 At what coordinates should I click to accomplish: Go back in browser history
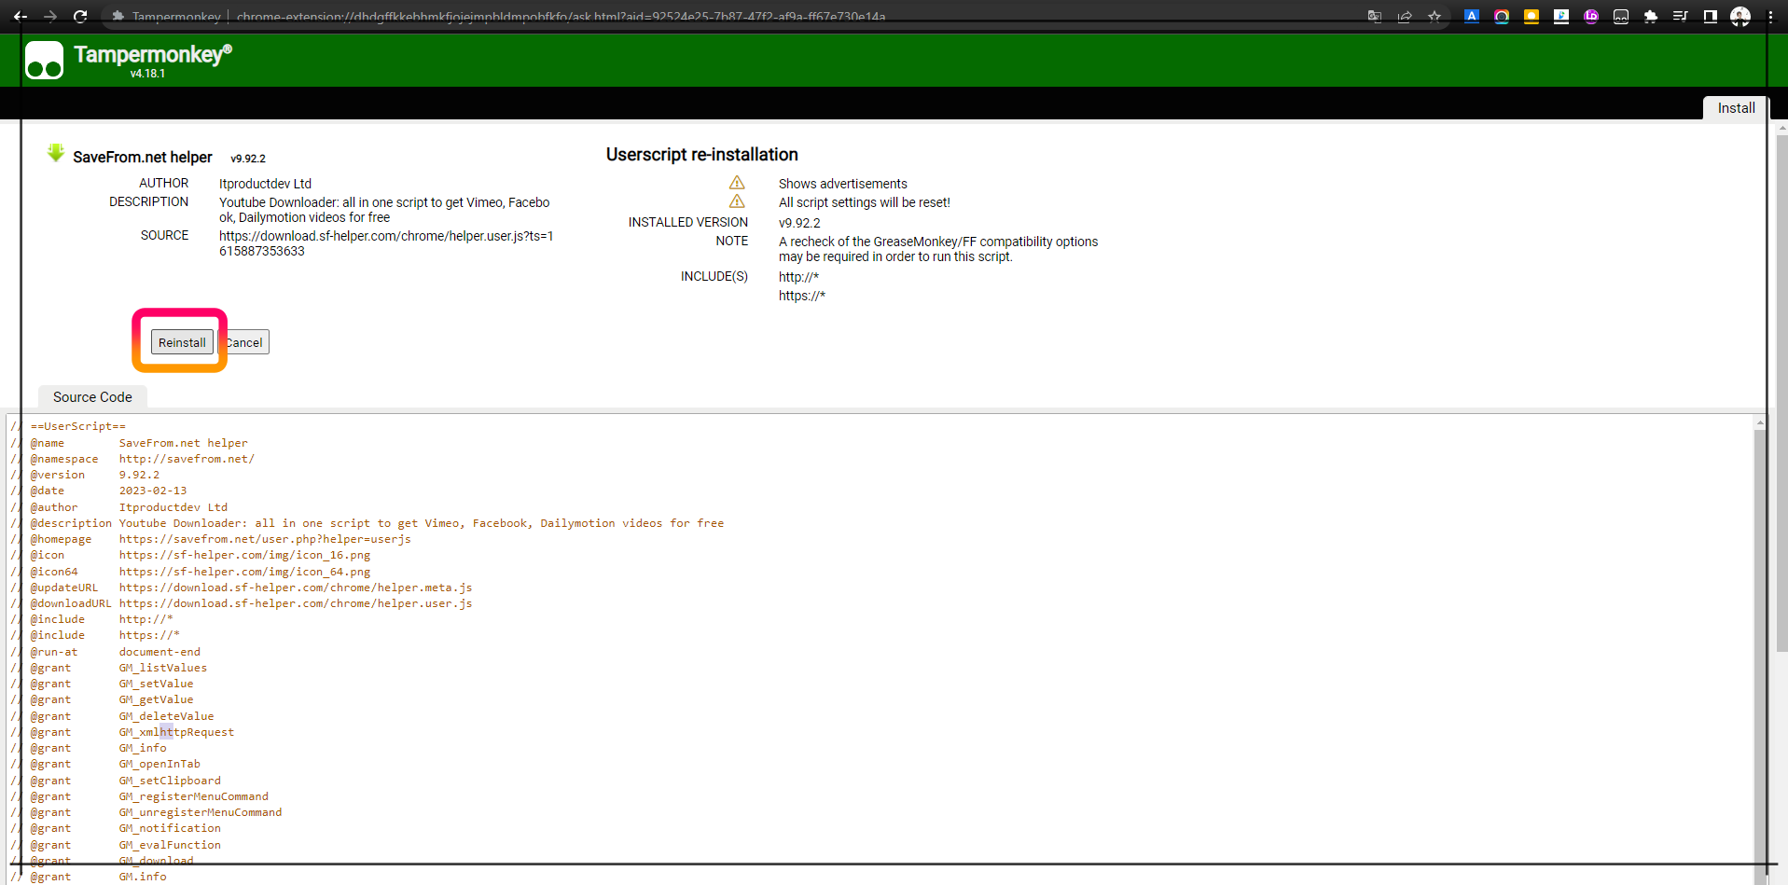tap(21, 16)
